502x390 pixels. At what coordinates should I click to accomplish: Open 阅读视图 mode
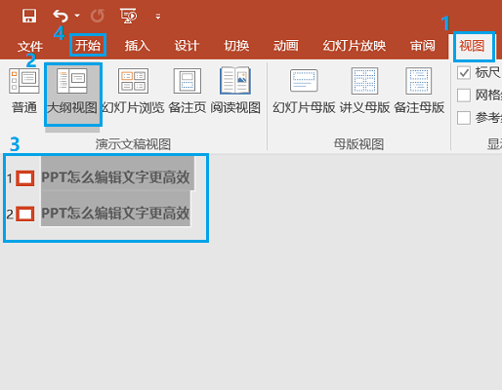[235, 91]
